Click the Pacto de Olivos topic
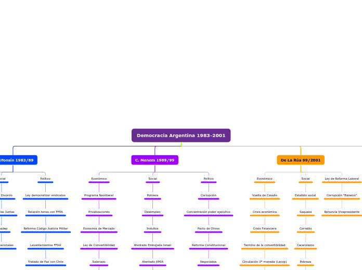 tap(209, 228)
